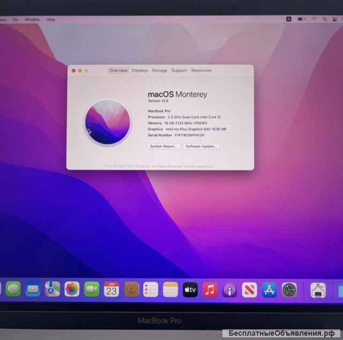Launch the News app in the Dock
343x340 pixels.
pyautogui.click(x=249, y=290)
